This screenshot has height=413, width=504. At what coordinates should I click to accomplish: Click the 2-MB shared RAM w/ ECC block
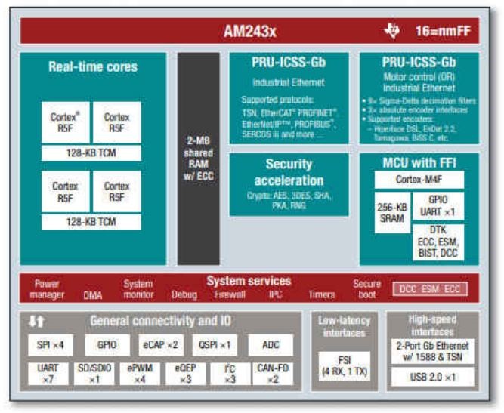coord(198,159)
